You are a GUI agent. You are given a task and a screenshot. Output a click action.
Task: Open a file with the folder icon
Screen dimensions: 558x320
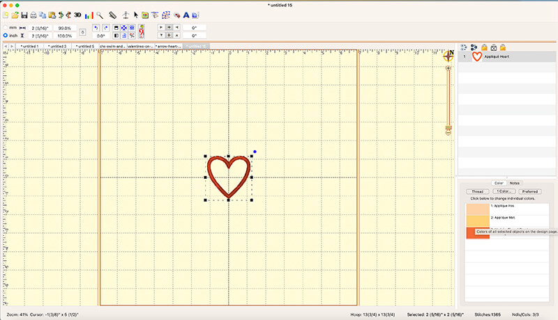pos(15,15)
